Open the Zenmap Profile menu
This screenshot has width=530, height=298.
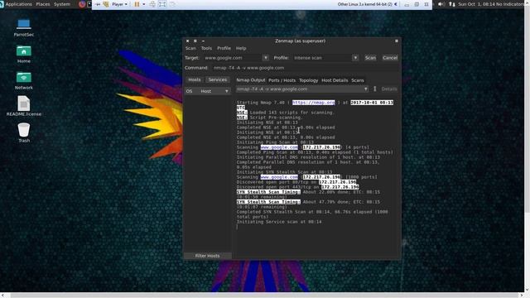pyautogui.click(x=224, y=48)
